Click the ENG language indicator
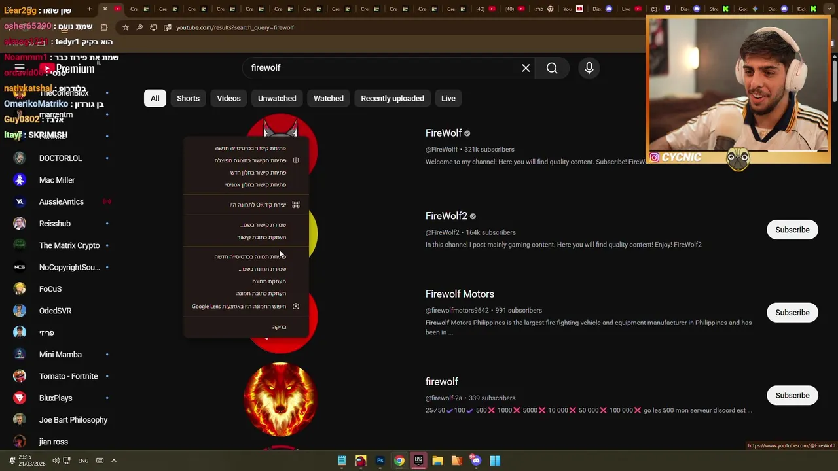Viewport: 838px width, 471px height. pyautogui.click(x=83, y=461)
